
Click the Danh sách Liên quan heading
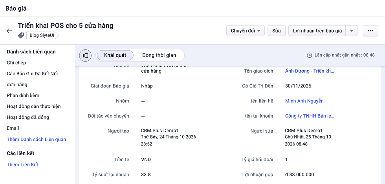pyautogui.click(x=31, y=52)
